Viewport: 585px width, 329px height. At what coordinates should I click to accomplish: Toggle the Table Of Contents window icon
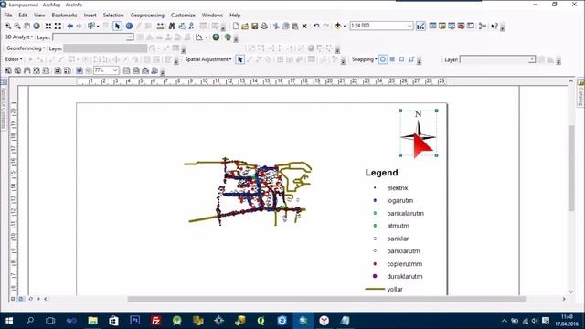pos(432,27)
